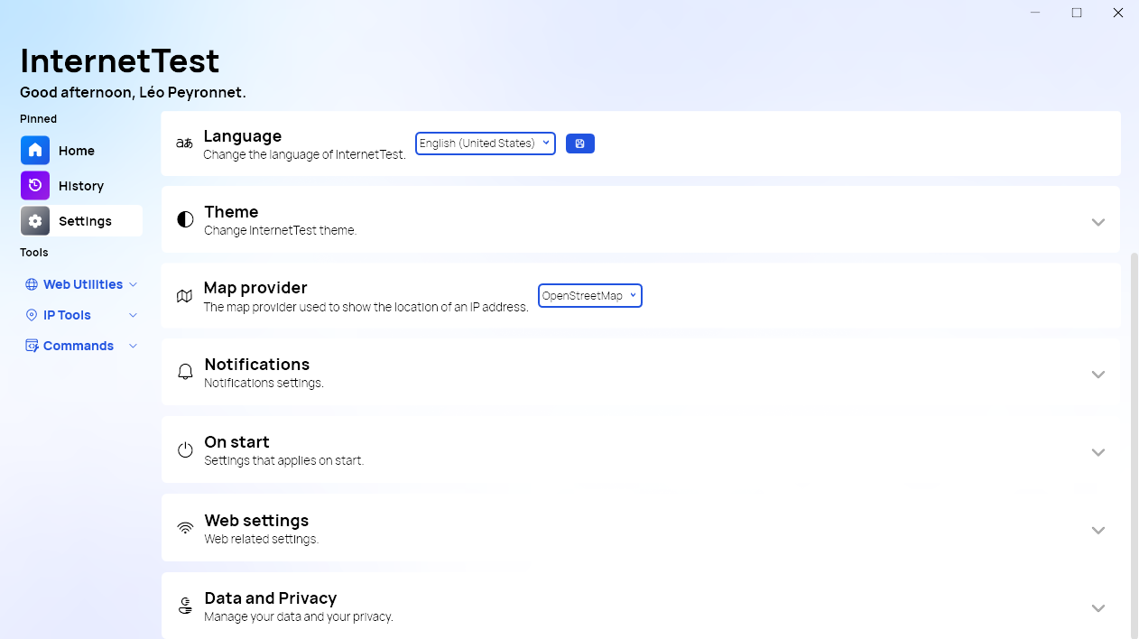Click the Language section title
The image size is (1139, 639).
(243, 135)
